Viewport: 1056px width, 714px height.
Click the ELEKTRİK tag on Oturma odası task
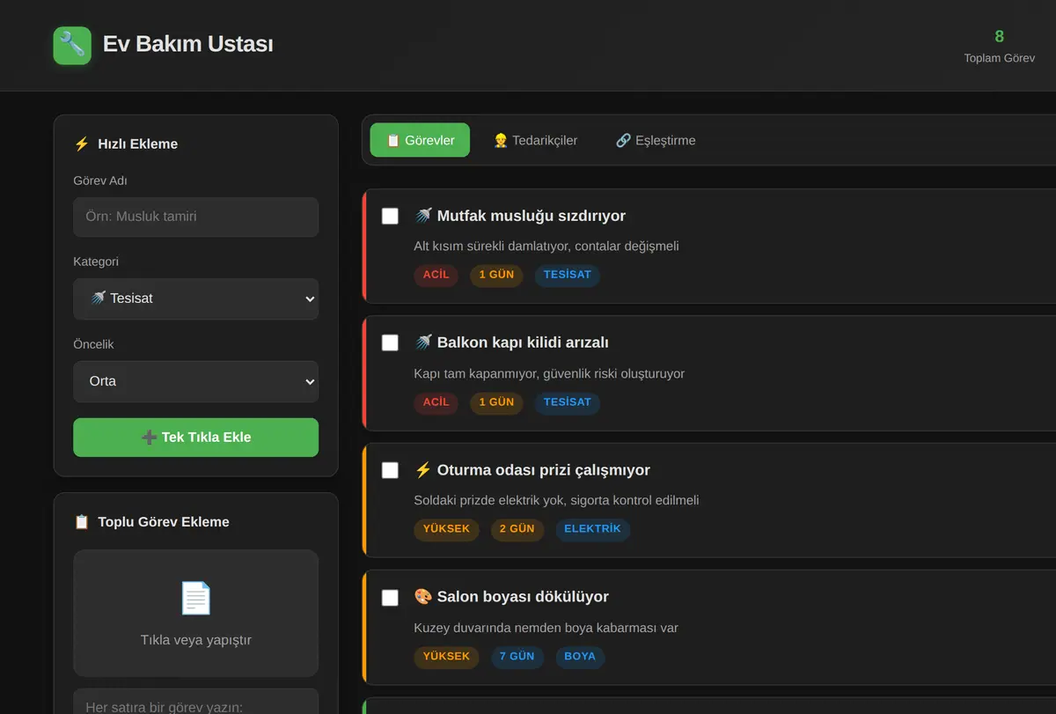tap(592, 529)
